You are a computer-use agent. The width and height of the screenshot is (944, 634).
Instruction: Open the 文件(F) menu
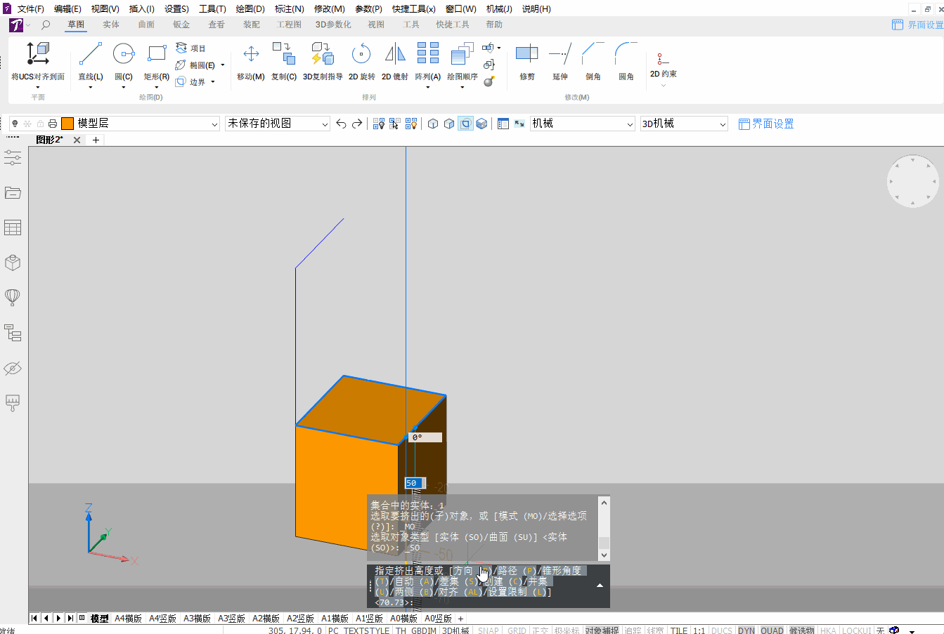[x=30, y=9]
